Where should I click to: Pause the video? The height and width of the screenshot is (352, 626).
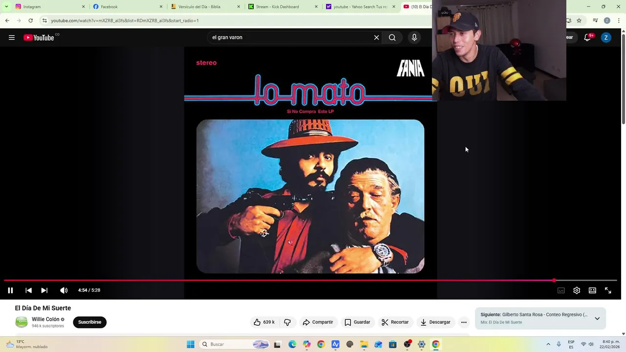[x=10, y=290]
